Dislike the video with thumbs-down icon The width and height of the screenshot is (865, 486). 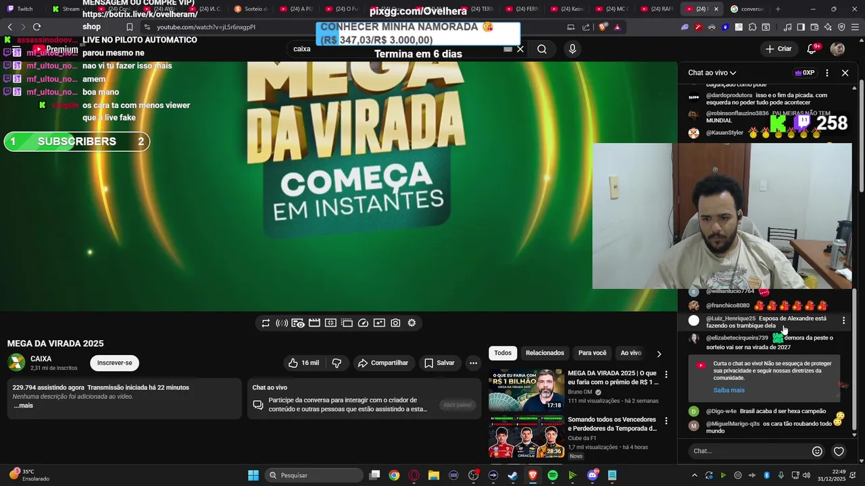tap(337, 363)
